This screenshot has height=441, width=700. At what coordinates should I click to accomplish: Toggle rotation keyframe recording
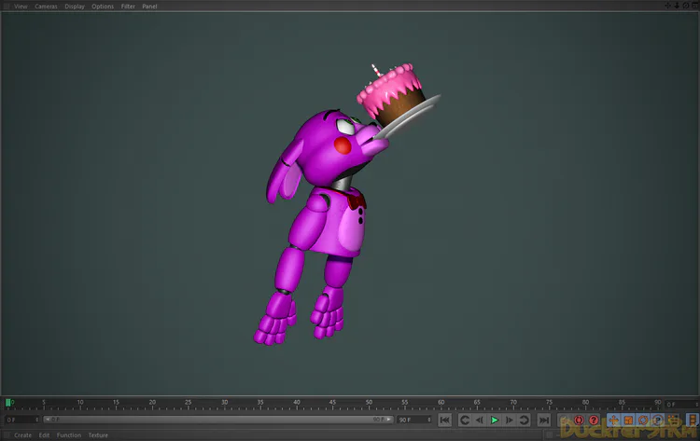[x=643, y=420]
